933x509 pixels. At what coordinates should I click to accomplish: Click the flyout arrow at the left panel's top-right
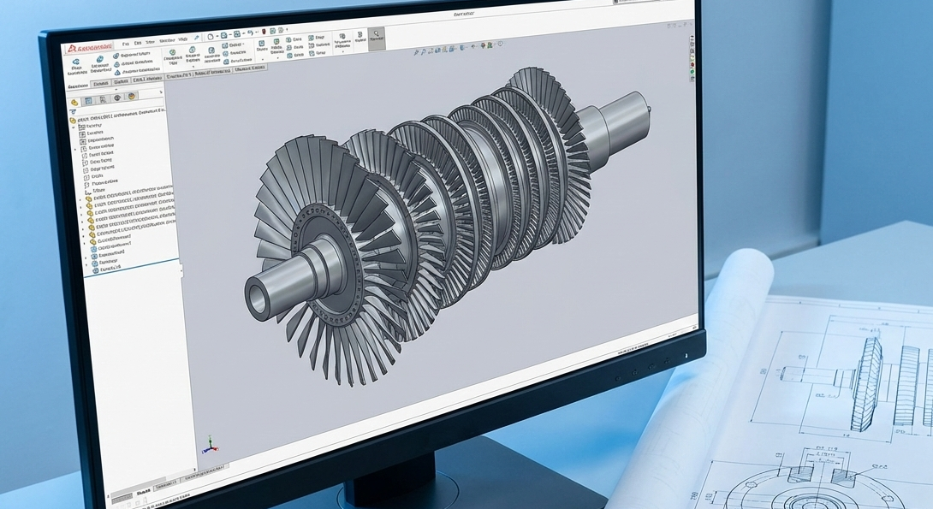pos(161,91)
